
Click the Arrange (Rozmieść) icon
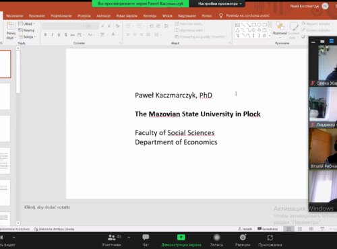[280, 26]
